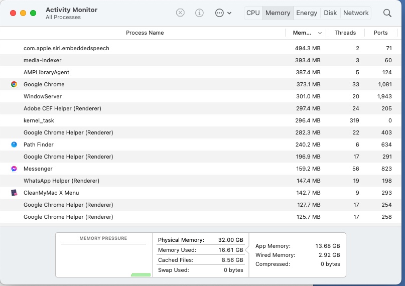Select the Path Finder process name
The image size is (405, 286).
[39, 145]
